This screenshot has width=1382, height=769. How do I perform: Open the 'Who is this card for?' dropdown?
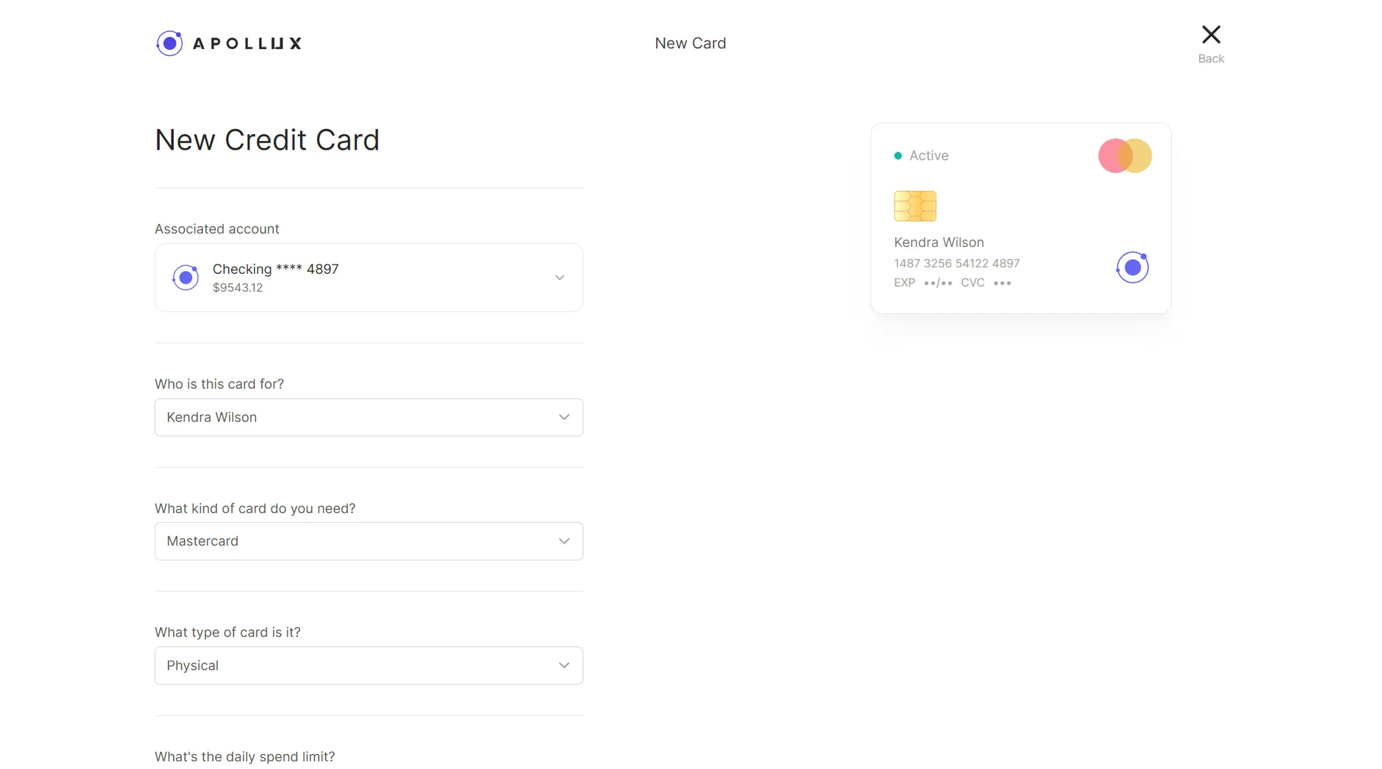(369, 418)
